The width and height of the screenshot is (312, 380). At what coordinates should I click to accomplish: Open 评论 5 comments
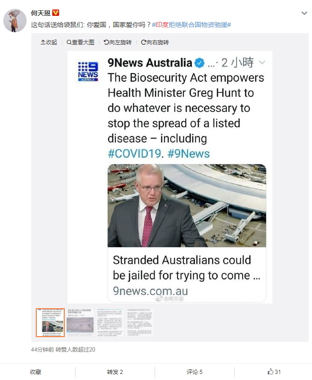pyautogui.click(x=195, y=372)
